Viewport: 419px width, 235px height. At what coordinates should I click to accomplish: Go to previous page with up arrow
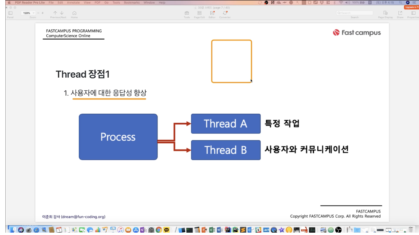(x=55, y=13)
